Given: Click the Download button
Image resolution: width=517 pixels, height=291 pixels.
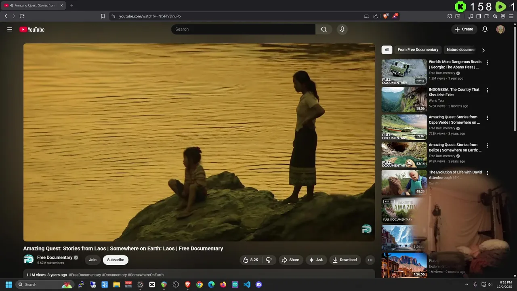Looking at the screenshot, I should click(345, 260).
